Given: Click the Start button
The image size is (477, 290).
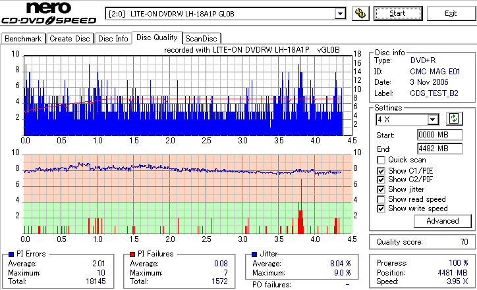Looking at the screenshot, I should (398, 14).
